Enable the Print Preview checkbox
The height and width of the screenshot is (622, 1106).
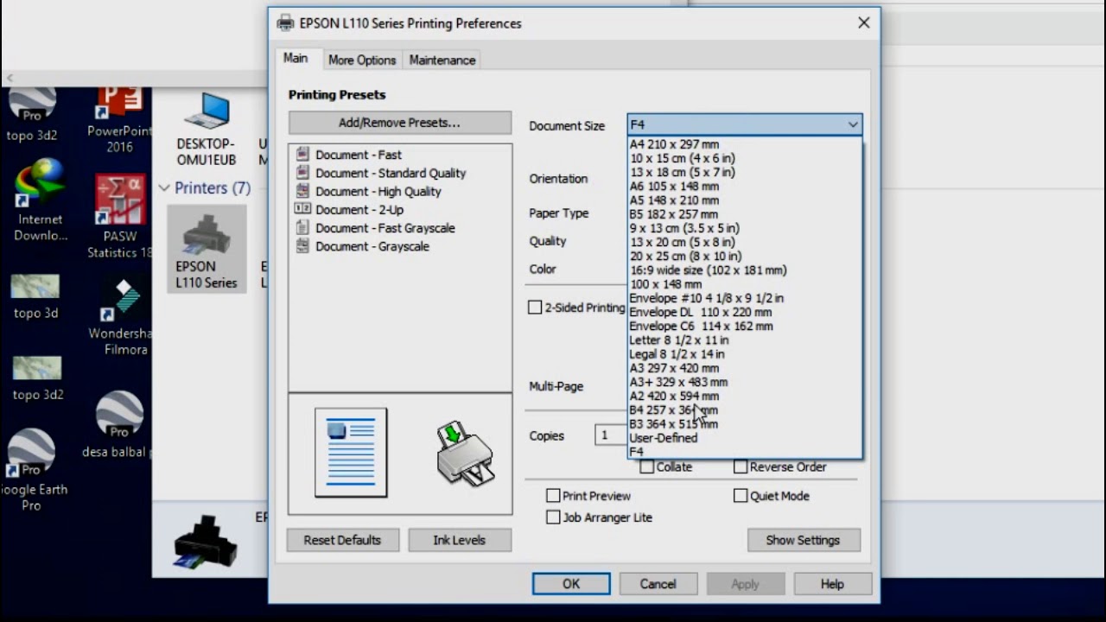pyautogui.click(x=553, y=496)
